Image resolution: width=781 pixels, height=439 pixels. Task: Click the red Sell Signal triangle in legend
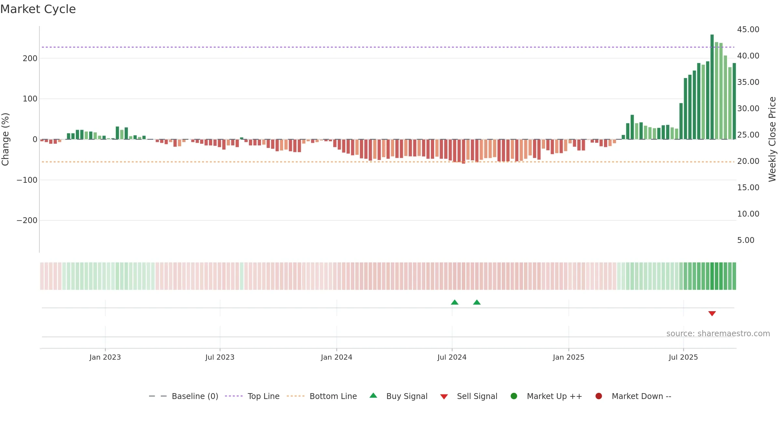tap(444, 397)
